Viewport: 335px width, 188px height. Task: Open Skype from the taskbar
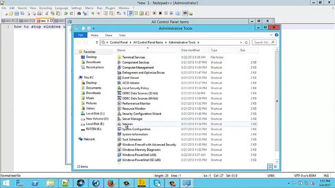pos(157,183)
